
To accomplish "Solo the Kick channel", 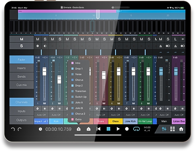I will tap(60, 39).
